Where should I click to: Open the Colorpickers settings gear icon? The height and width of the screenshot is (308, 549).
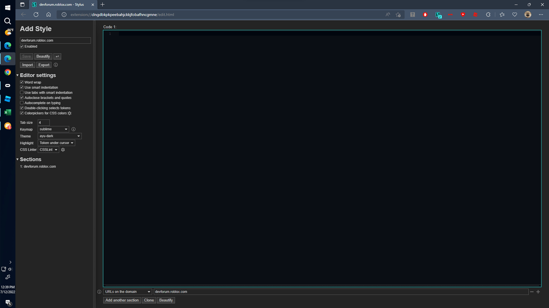coord(70,113)
